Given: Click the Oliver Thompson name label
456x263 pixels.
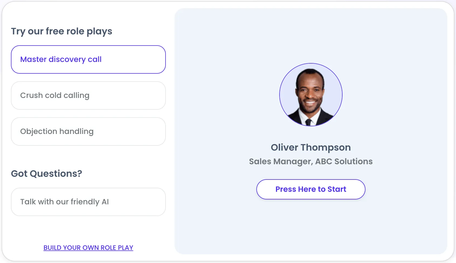Looking at the screenshot, I should point(311,147).
